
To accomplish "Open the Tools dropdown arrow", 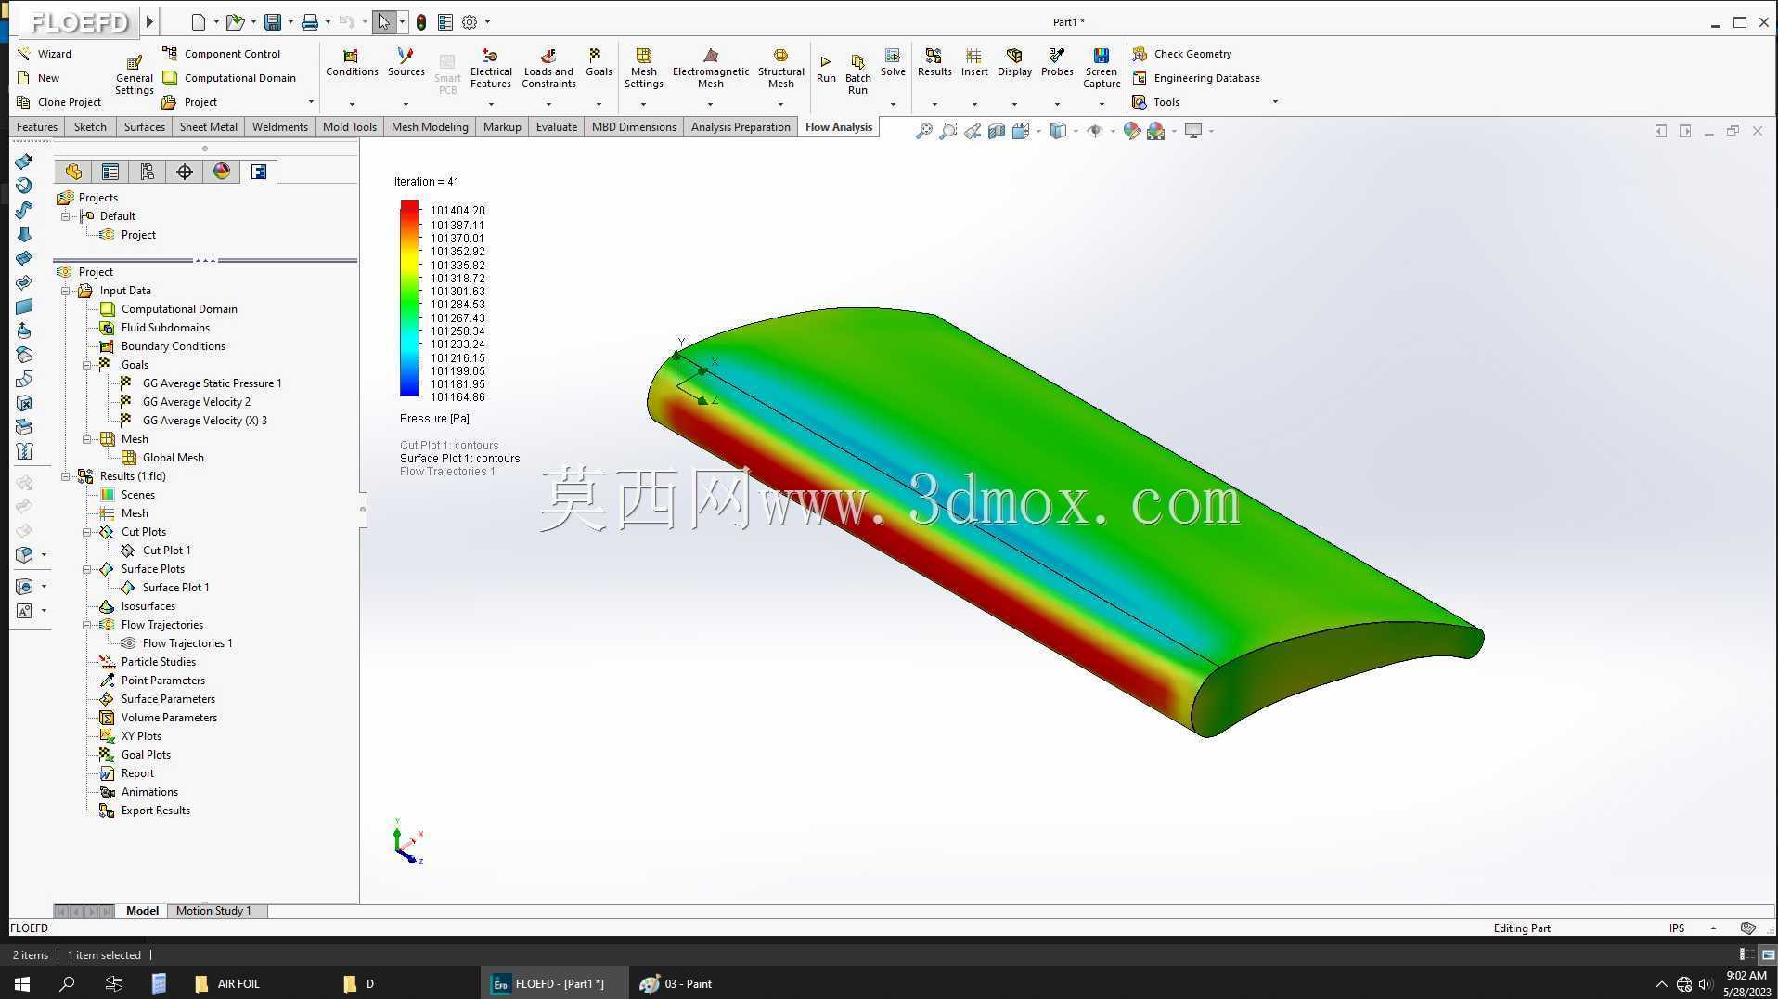I will click(x=1275, y=102).
